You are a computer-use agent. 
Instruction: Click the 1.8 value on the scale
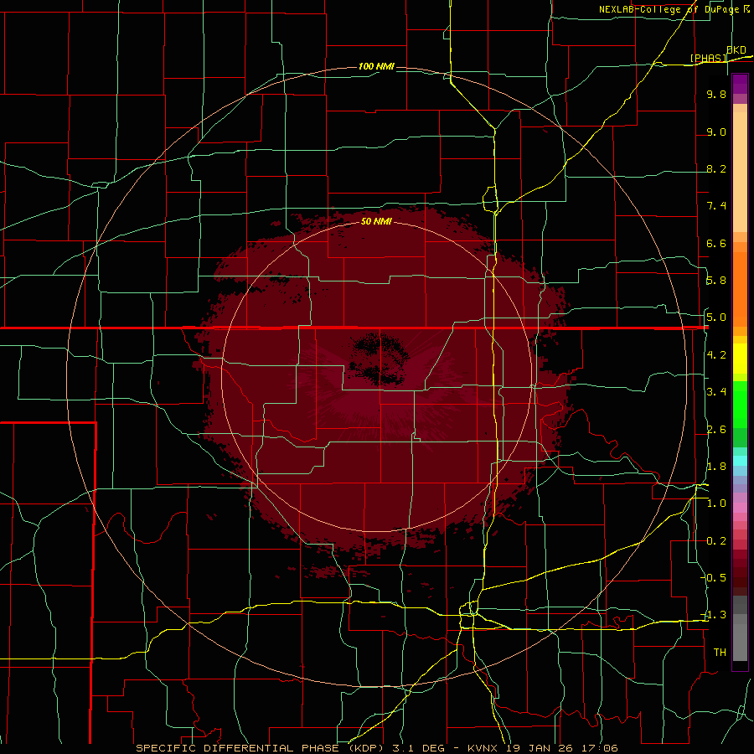pyautogui.click(x=716, y=467)
